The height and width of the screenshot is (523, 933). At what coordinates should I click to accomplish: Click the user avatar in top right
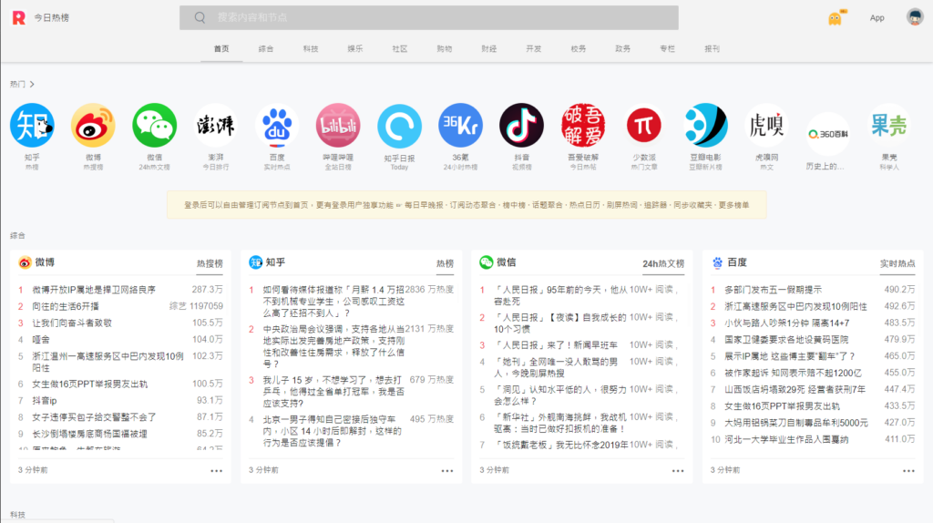click(x=915, y=17)
